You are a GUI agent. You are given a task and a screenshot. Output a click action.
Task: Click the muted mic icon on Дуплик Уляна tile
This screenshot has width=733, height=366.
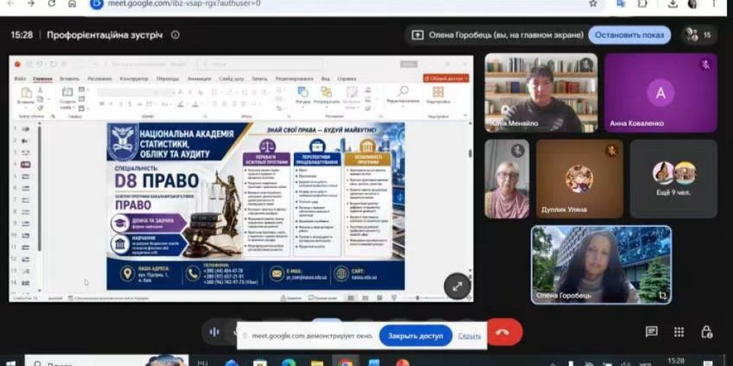click(612, 151)
